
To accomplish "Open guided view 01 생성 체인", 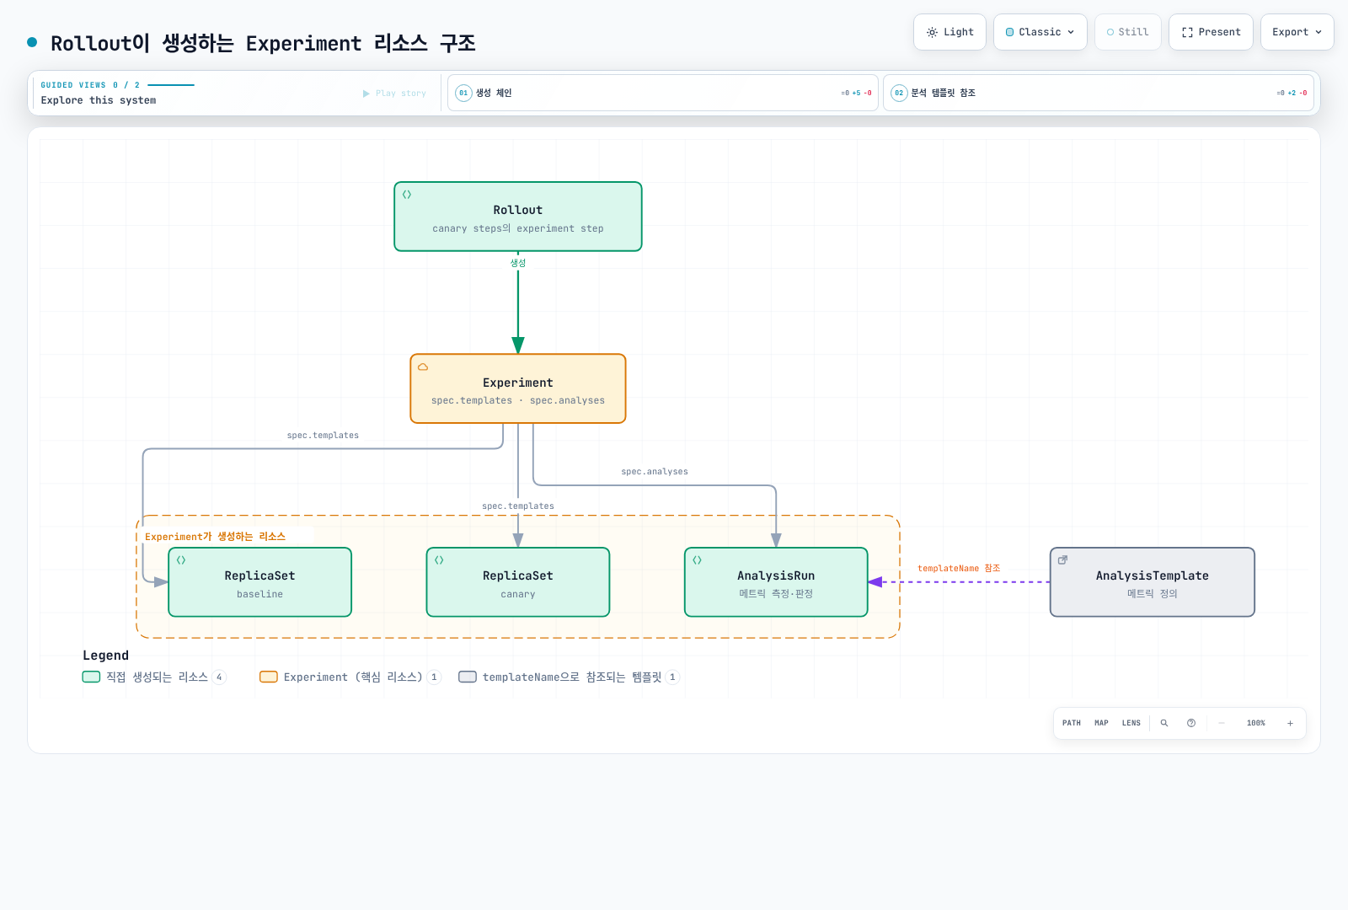I will pos(663,93).
